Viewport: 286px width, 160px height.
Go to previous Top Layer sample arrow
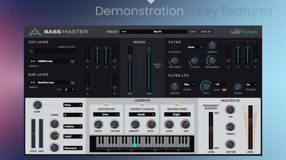pyautogui.click(x=31, y=61)
